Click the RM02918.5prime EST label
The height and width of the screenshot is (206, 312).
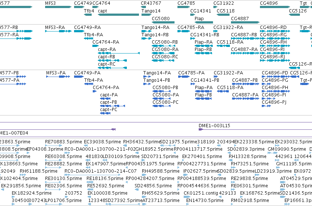tap(250, 201)
